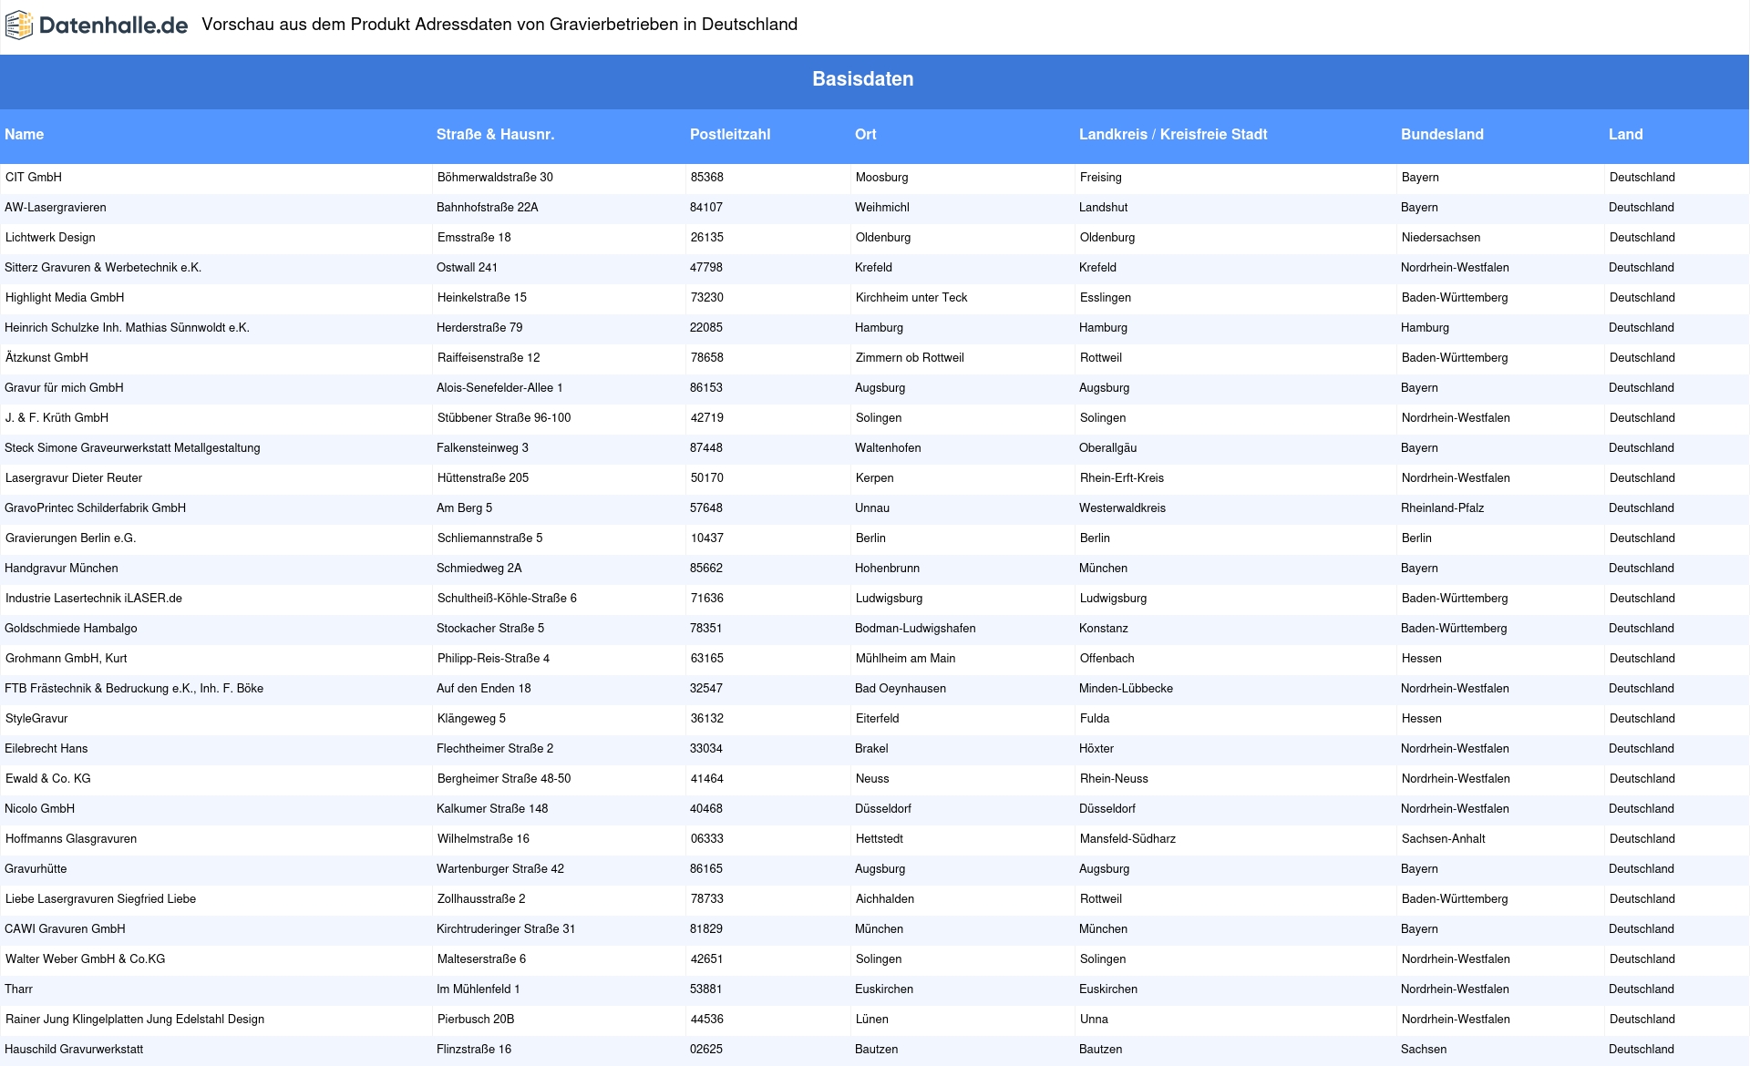This screenshot has height=1066, width=1750.
Task: Select town Mühlheim am Main
Action: click(x=906, y=658)
